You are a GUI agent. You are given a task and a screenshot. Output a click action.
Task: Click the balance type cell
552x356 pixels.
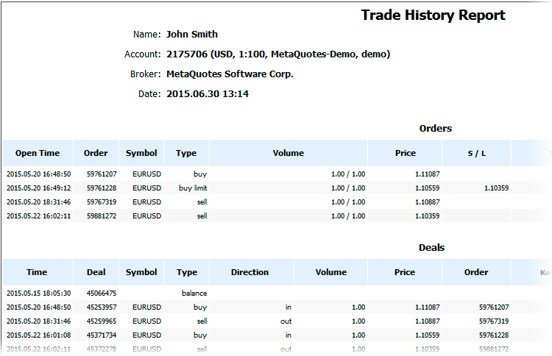(x=194, y=293)
